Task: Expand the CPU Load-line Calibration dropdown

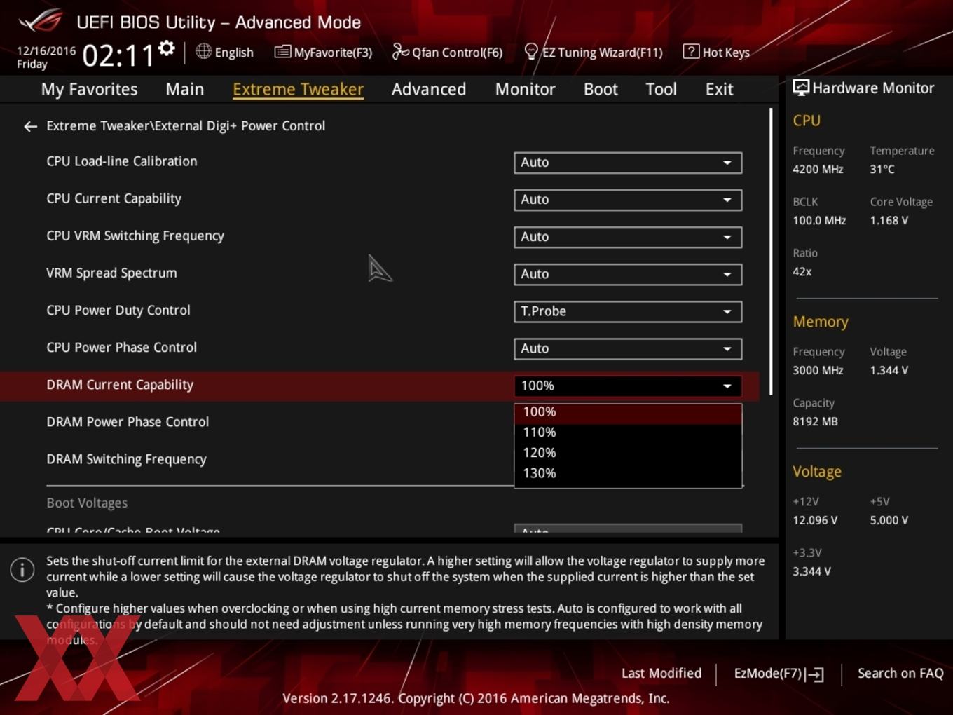Action: 628,163
